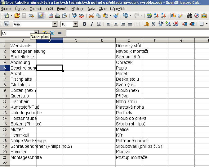This screenshot has width=209, height=167.
Task: Select row 12 header
Action: point(5,107)
